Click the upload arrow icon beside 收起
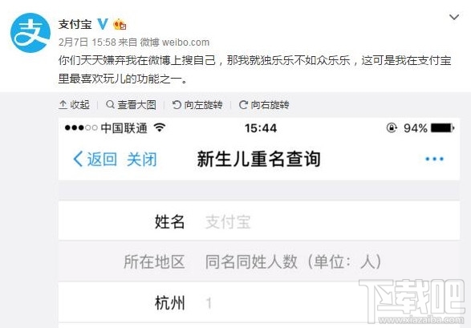471x328 pixels. tap(63, 105)
